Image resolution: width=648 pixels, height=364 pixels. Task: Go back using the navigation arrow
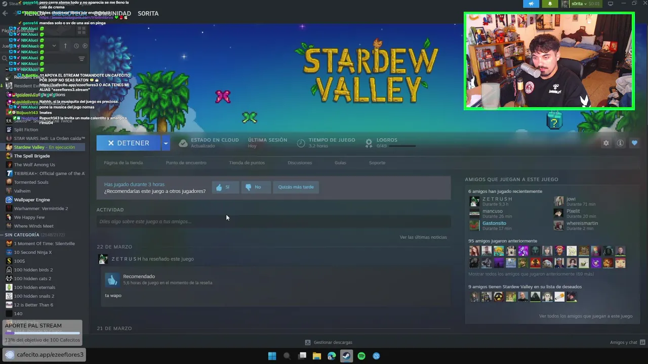click(x=5, y=14)
